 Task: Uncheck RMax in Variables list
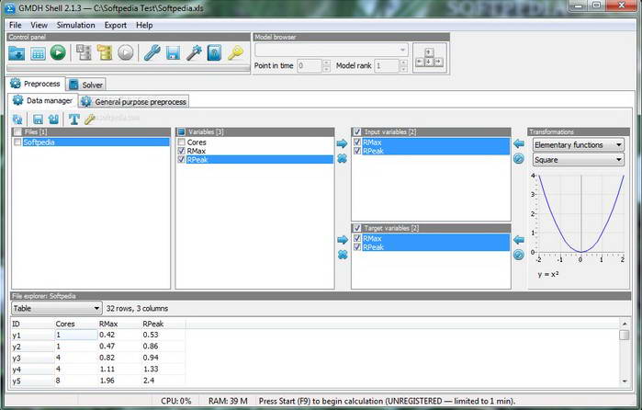coord(182,151)
